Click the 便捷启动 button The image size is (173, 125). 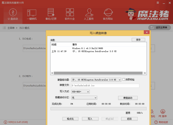pyautogui.click(x=128, y=98)
